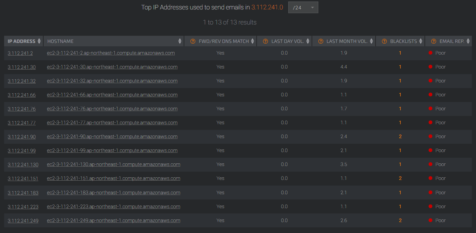Image resolution: width=476 pixels, height=233 pixels.
Task: Click the '1 to 13 of 13 results' text
Action: [x=230, y=23]
